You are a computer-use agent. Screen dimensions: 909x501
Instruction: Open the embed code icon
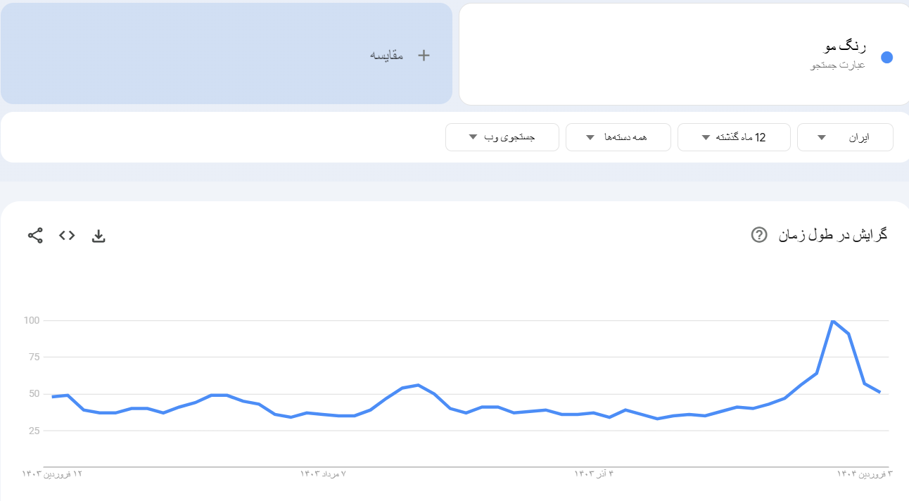pos(67,236)
